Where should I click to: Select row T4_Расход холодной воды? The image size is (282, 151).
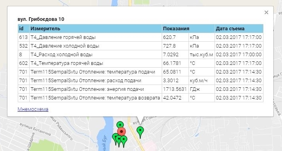[x=140, y=55]
